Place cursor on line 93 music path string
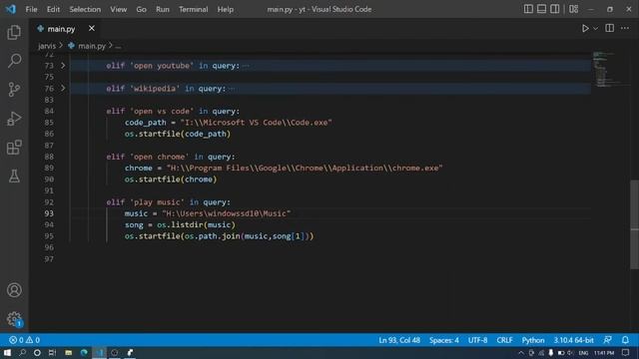The height and width of the screenshot is (359, 639). [x=227, y=213]
